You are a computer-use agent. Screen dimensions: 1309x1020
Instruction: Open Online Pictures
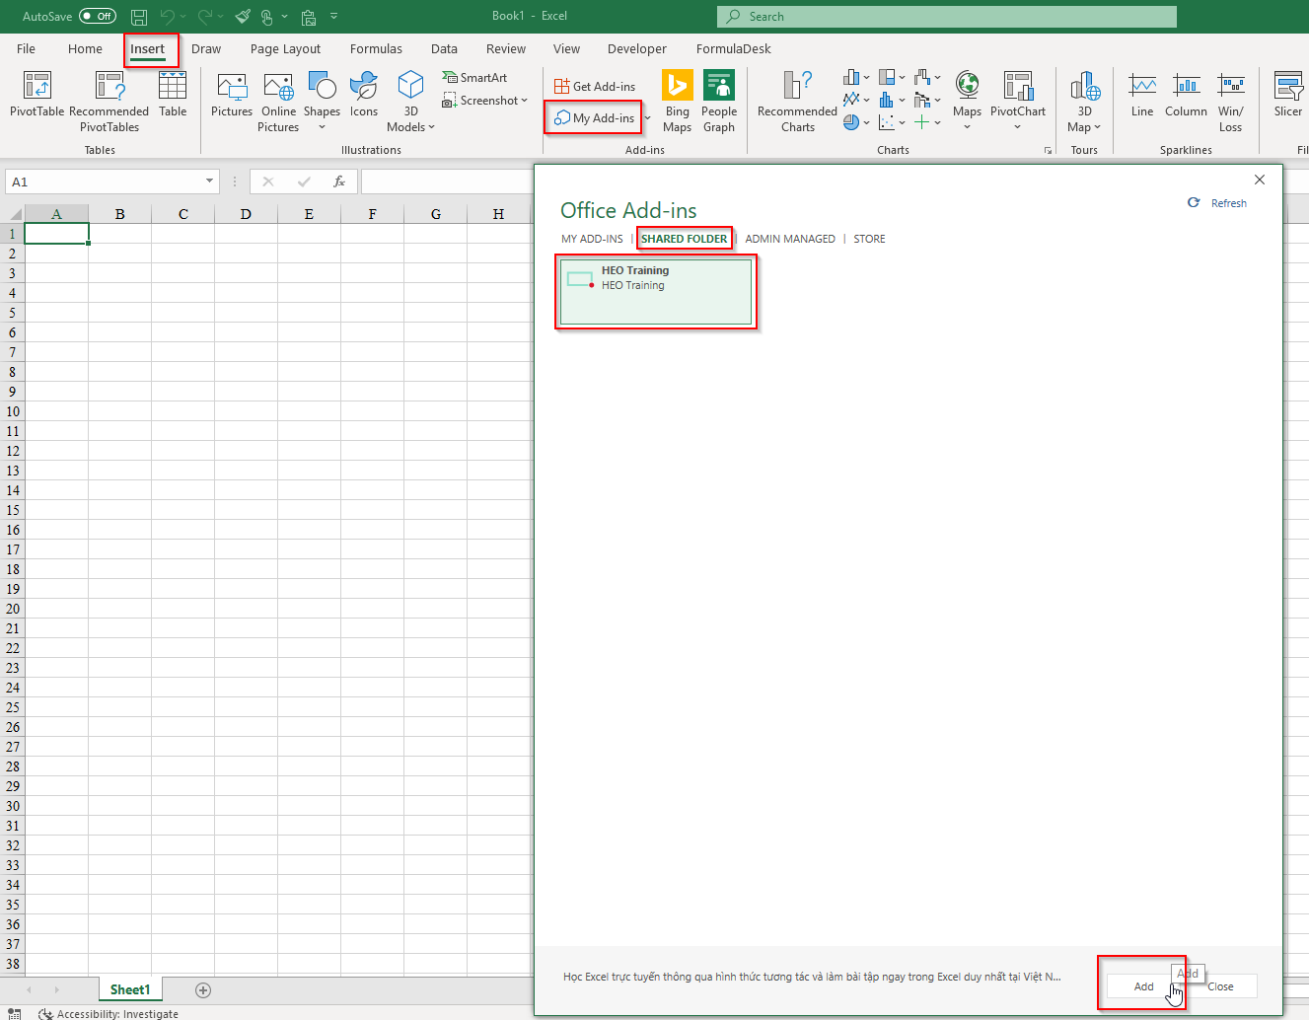coord(278,102)
